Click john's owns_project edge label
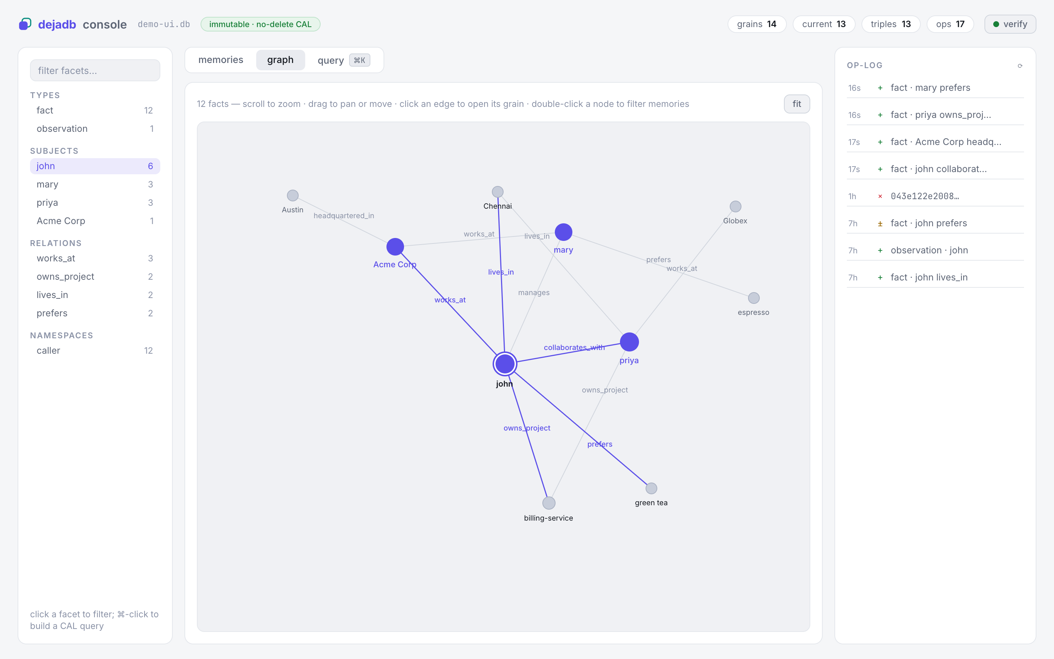This screenshot has width=1054, height=659. click(527, 428)
